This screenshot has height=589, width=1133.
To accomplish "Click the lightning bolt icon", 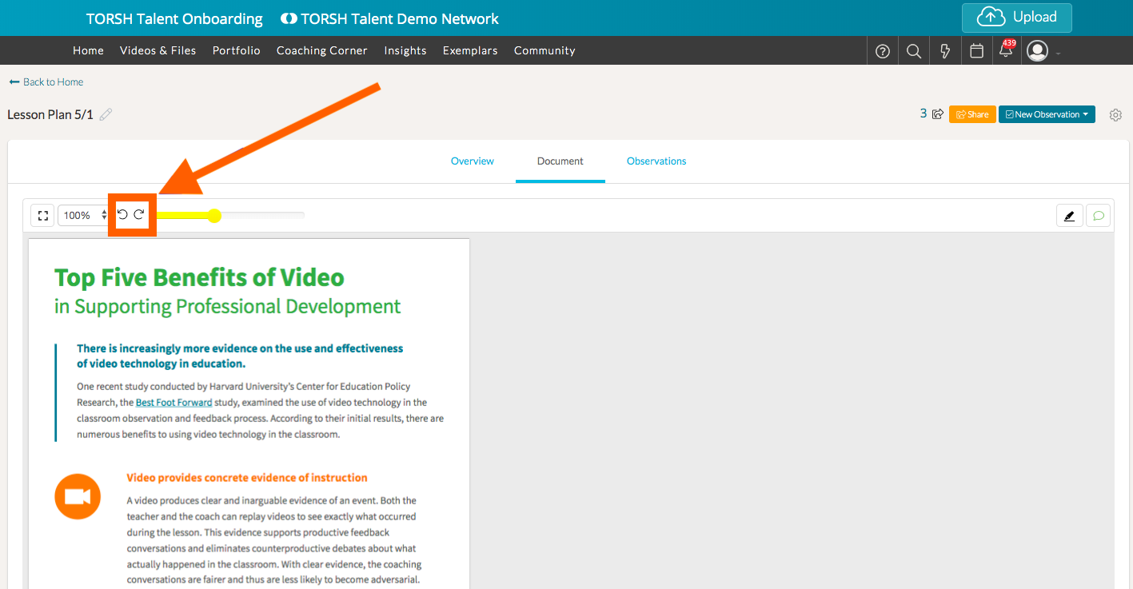I will (945, 50).
